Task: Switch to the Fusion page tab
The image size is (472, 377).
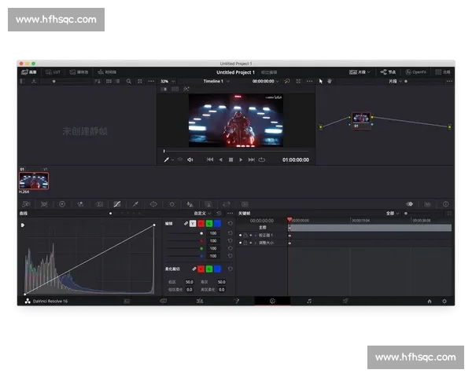Action: (x=237, y=302)
